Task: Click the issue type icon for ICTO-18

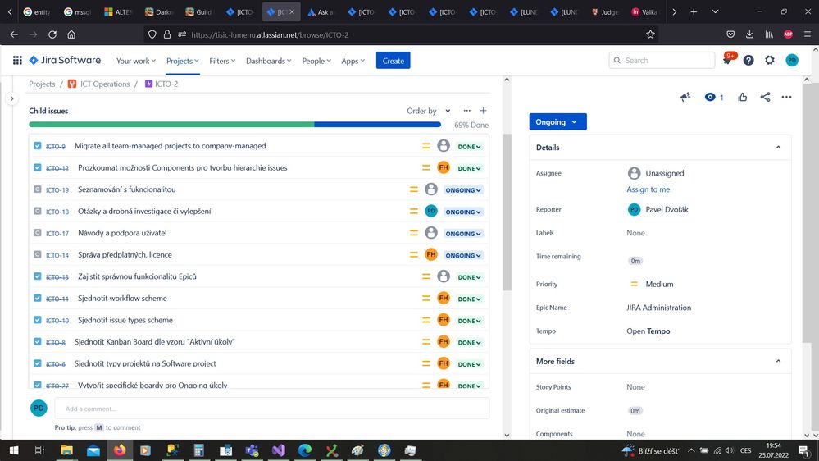Action: click(37, 211)
